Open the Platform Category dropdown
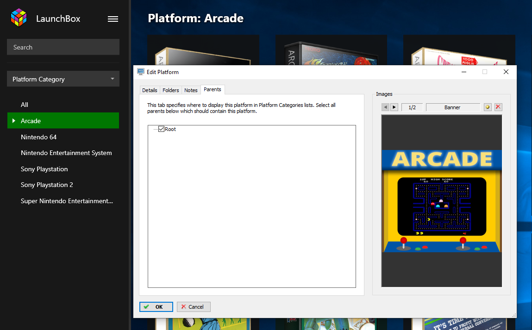 (63, 79)
